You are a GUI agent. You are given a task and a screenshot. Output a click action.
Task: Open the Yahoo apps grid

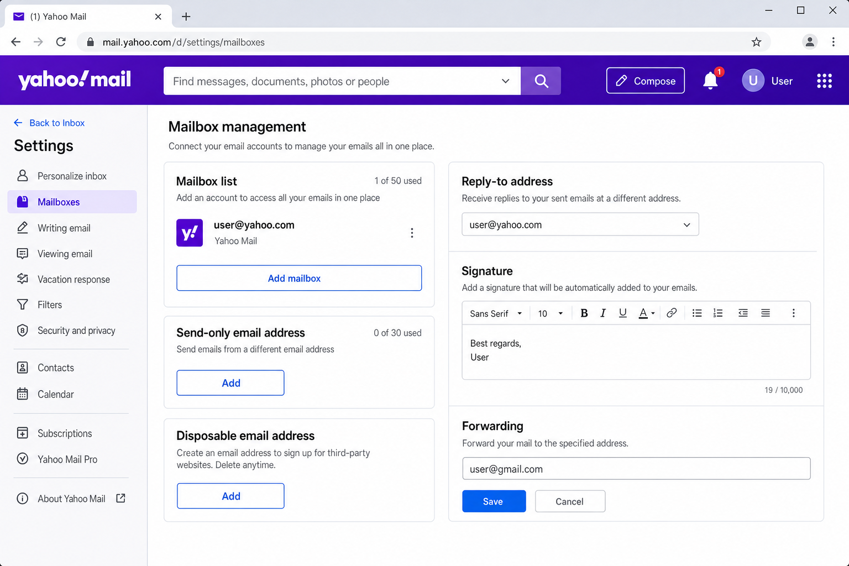[x=824, y=81]
